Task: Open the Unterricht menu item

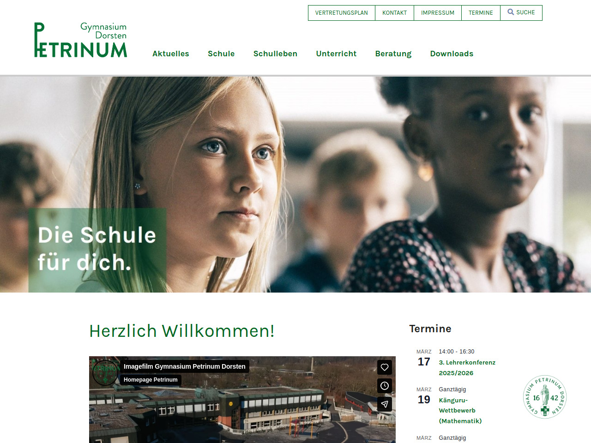Action: (x=336, y=54)
